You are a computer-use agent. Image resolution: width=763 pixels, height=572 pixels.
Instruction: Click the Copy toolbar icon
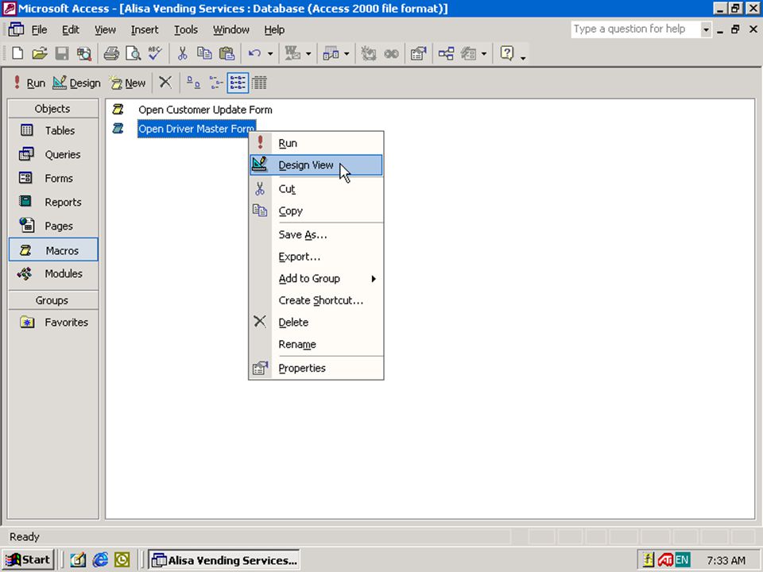pos(204,53)
